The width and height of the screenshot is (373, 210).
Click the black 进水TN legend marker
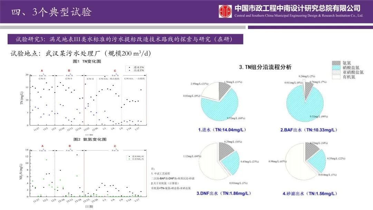point(128,67)
